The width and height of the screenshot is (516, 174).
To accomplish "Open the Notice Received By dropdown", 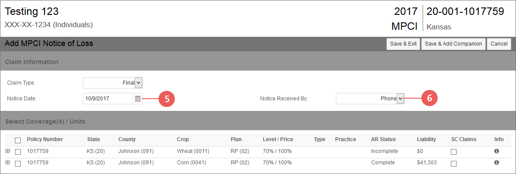I will pos(370,98).
